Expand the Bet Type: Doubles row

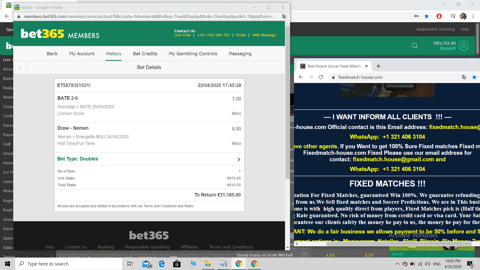(x=239, y=159)
